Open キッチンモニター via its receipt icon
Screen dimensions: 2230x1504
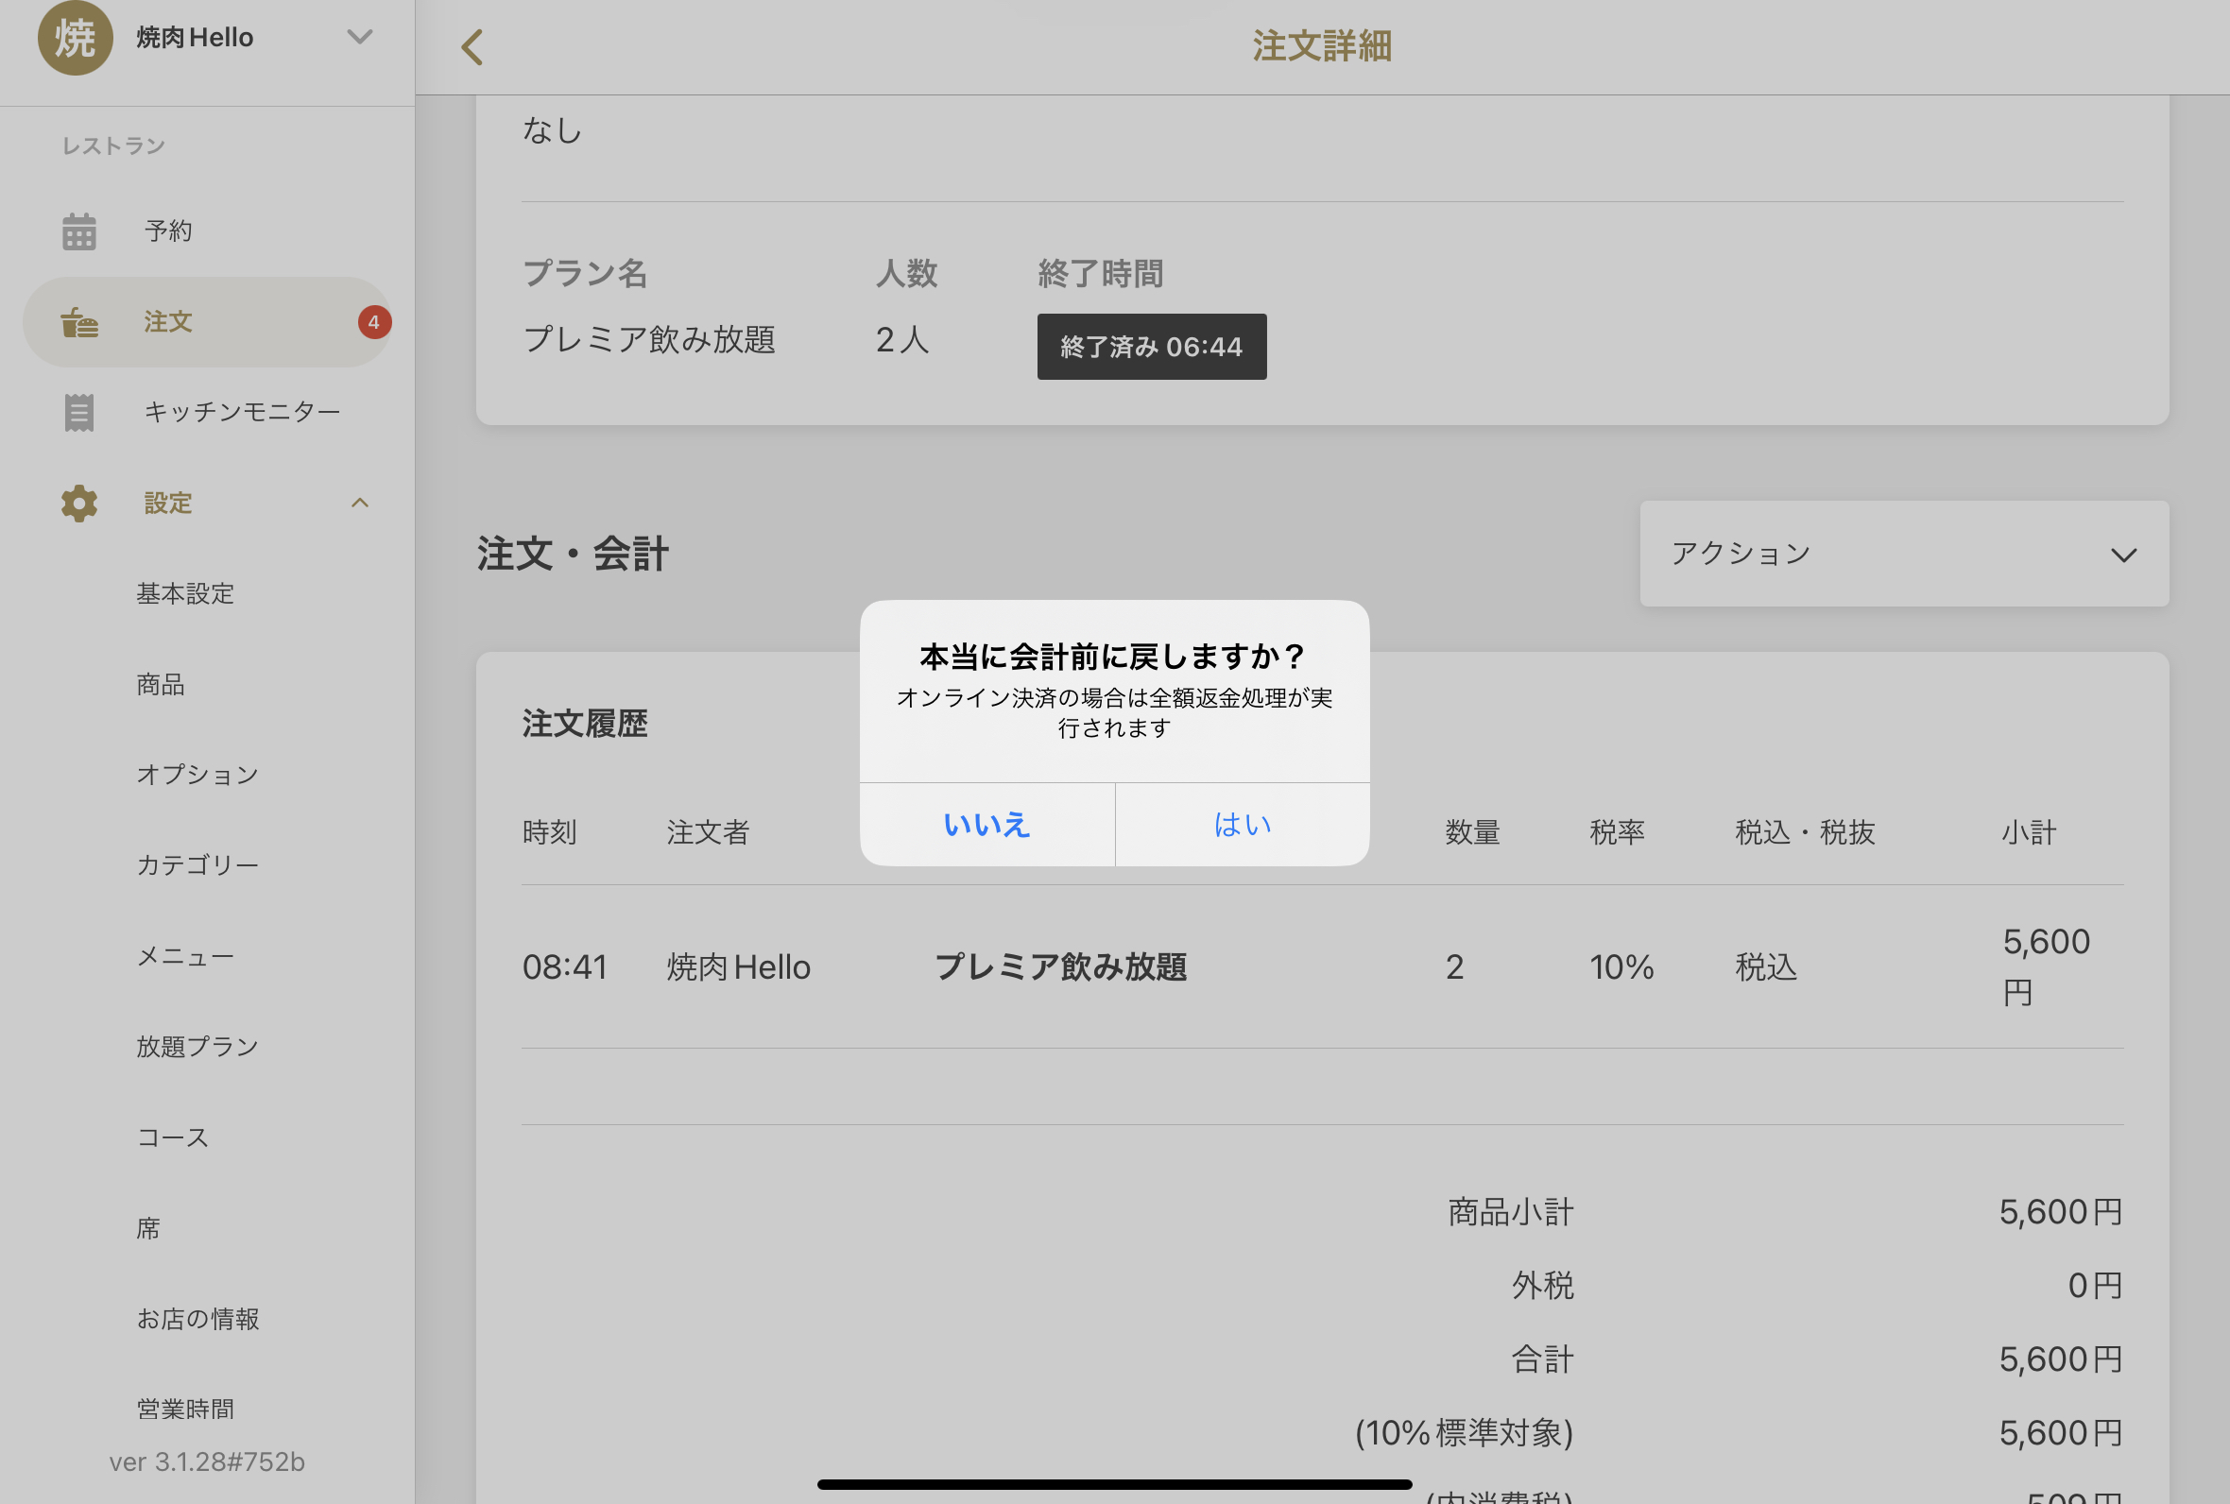(78, 412)
